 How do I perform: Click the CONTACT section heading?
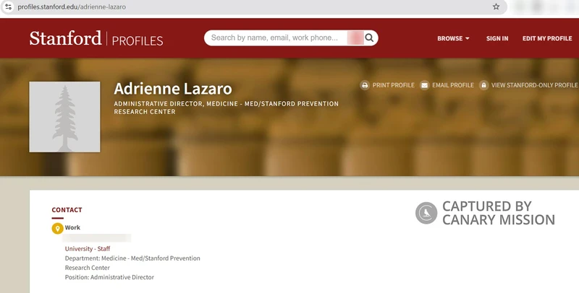click(x=67, y=210)
